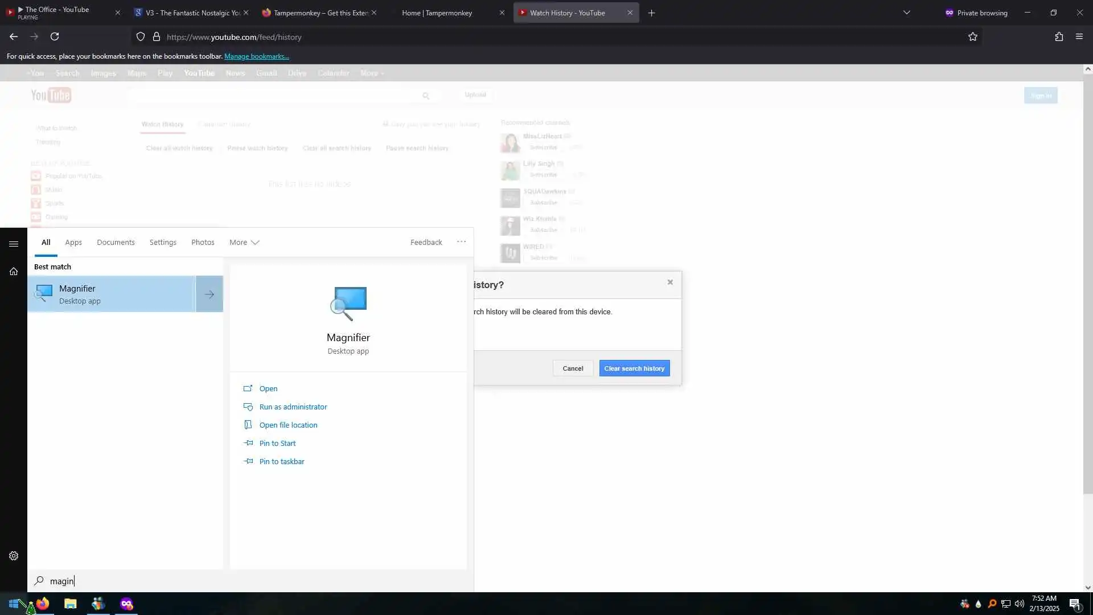This screenshot has height=615, width=1093.
Task: Bookmark this page with star icon
Action: 972,37
